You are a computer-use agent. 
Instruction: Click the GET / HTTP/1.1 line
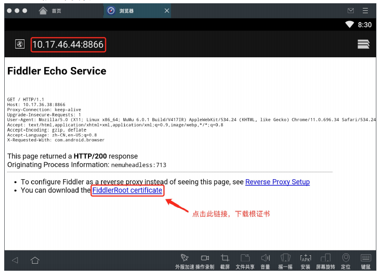click(25, 99)
